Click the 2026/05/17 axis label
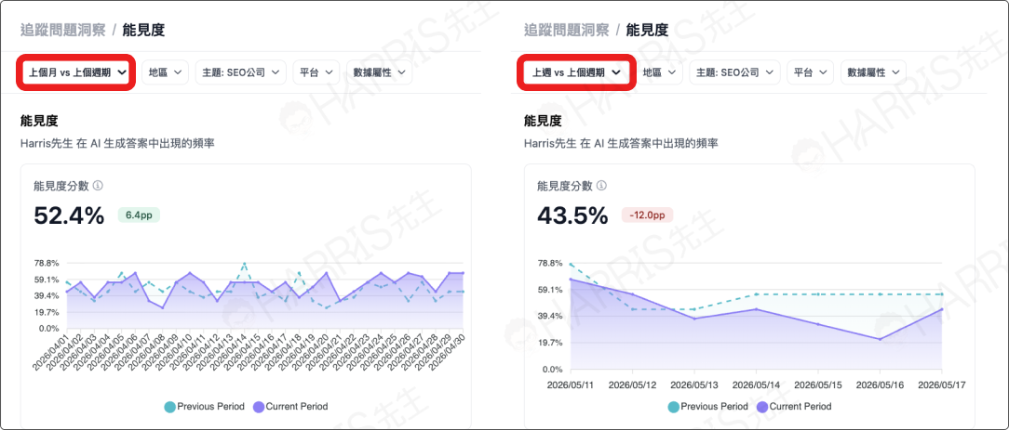 coord(942,385)
